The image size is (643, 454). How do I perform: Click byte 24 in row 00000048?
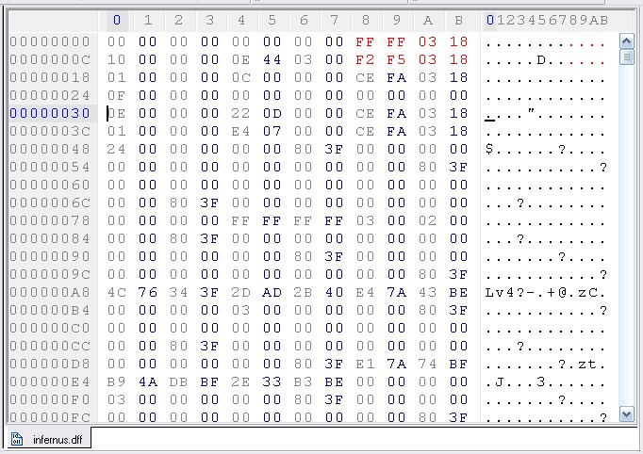coord(117,149)
